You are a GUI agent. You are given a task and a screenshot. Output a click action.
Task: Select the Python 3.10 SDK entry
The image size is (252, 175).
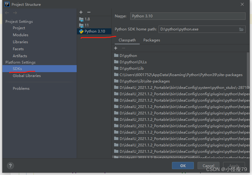point(94,31)
